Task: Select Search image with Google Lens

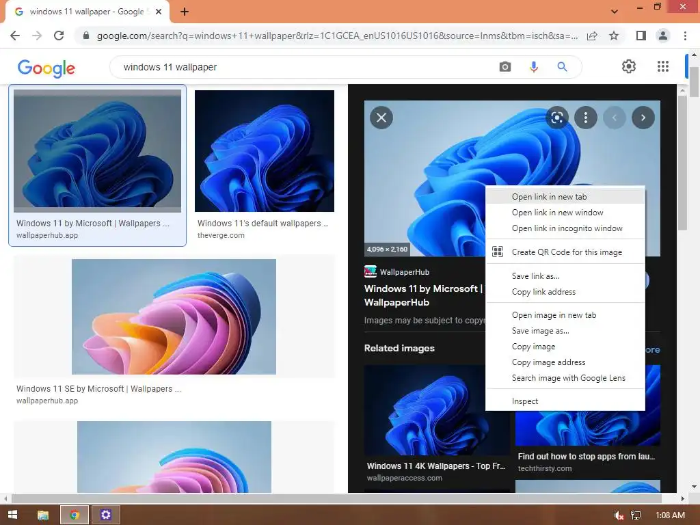Action: tap(565, 377)
